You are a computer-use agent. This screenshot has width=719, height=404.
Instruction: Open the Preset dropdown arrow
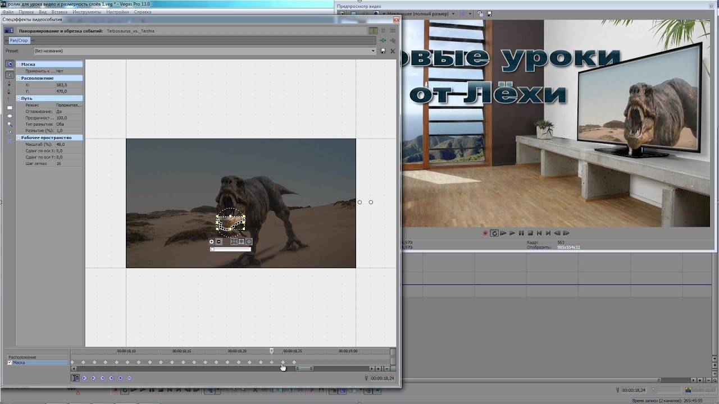[373, 51]
